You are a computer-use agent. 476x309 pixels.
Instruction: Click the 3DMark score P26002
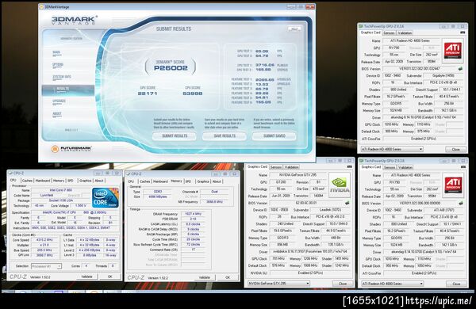click(171, 68)
